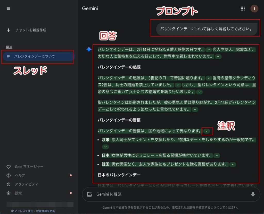Open 設定 menu
This screenshot has height=214, width=264.
18,193
